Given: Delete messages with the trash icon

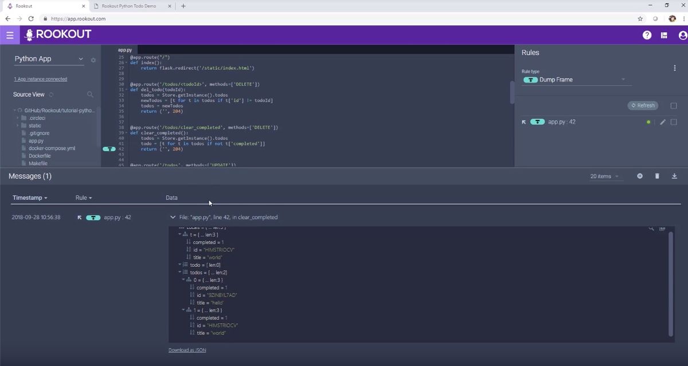Looking at the screenshot, I should 657,176.
